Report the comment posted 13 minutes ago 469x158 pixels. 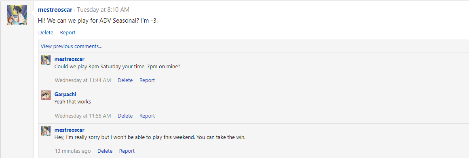point(127,151)
